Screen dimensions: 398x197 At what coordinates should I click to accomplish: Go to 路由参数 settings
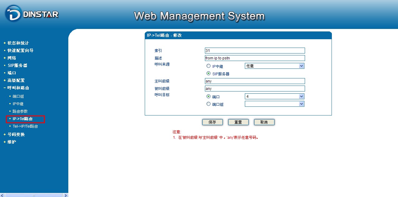point(20,111)
